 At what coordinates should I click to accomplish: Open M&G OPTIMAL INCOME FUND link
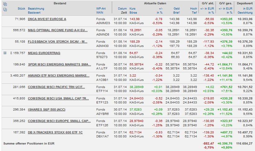click(x=57, y=30)
